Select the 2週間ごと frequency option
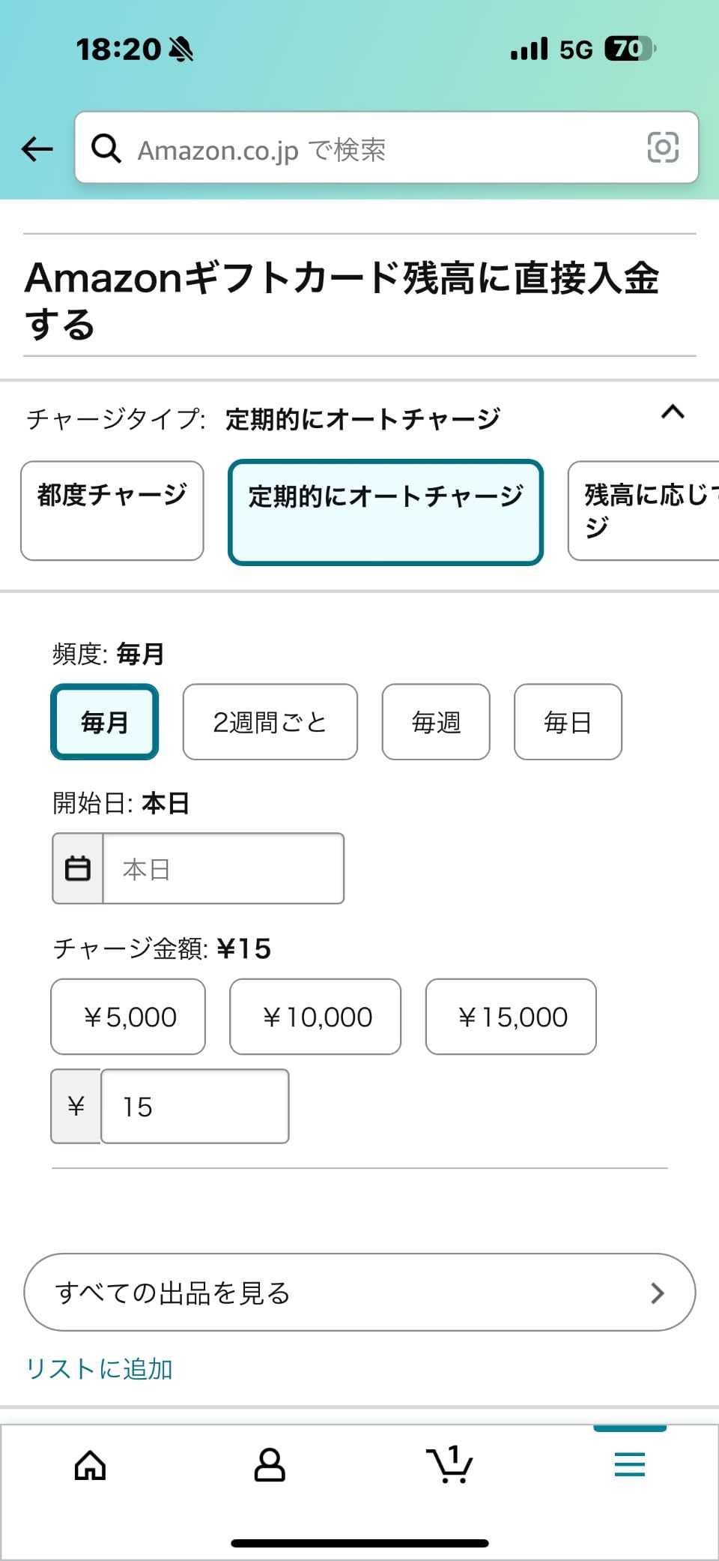This screenshot has width=719, height=1561. point(270,721)
